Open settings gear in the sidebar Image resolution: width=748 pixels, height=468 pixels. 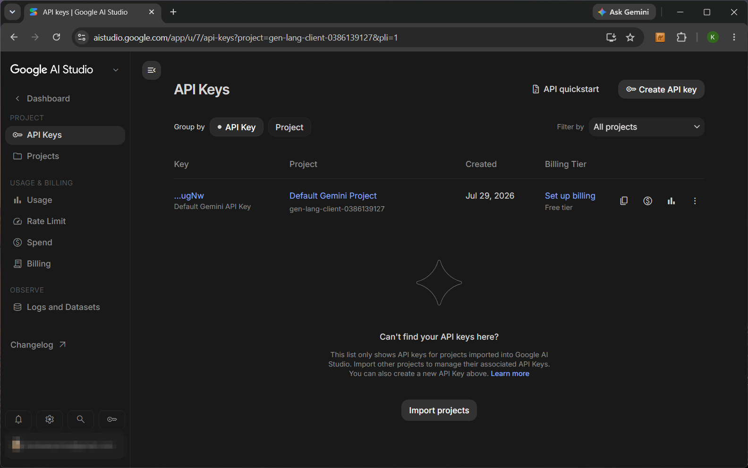tap(50, 419)
